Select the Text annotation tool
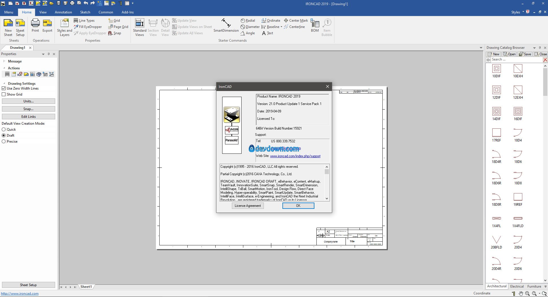This screenshot has width=548, height=297. [268, 33]
